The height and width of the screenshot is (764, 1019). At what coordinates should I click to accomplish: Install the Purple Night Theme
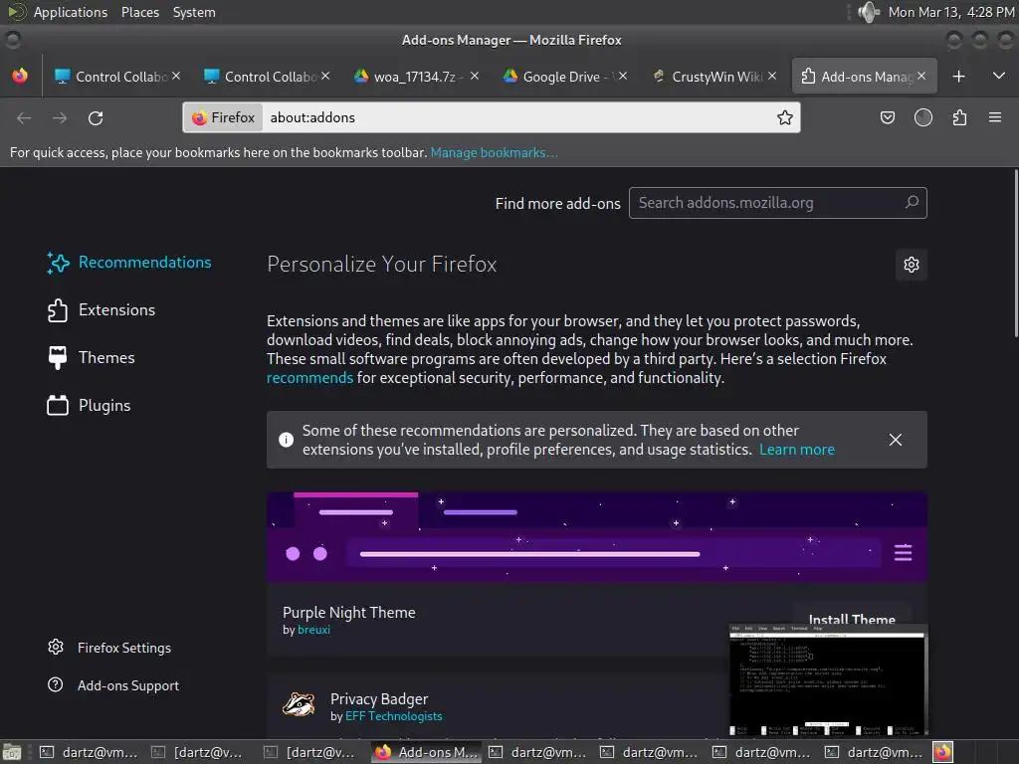tap(852, 619)
